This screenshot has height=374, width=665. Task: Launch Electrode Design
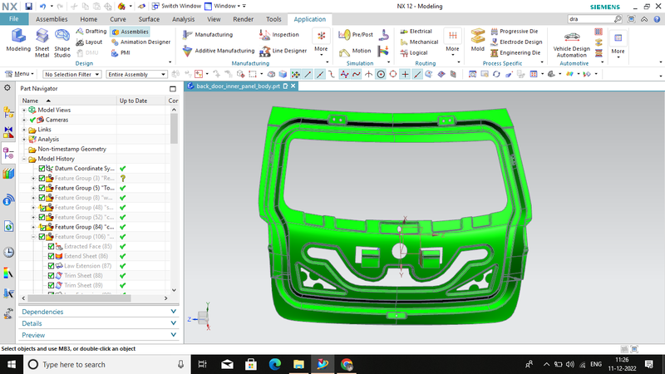pyautogui.click(x=516, y=42)
